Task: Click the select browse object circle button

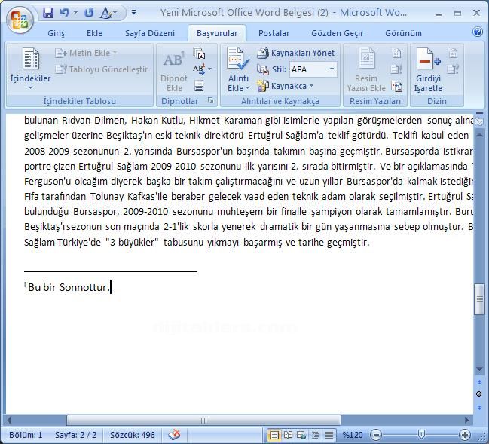Action: pyautogui.click(x=479, y=394)
